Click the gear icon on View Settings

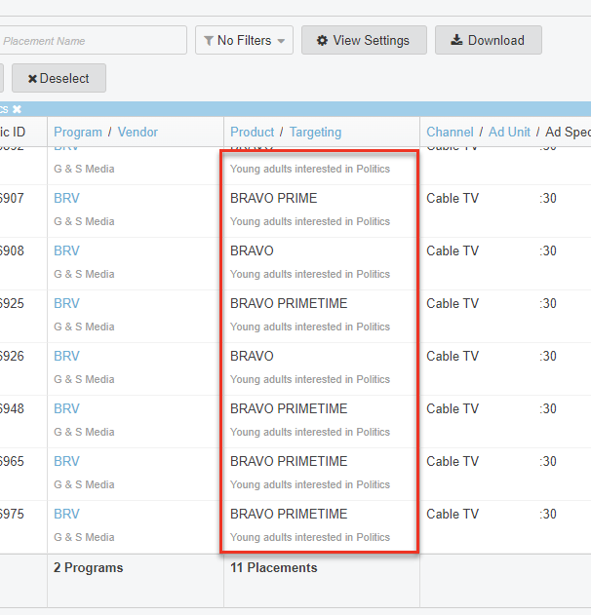coord(321,41)
